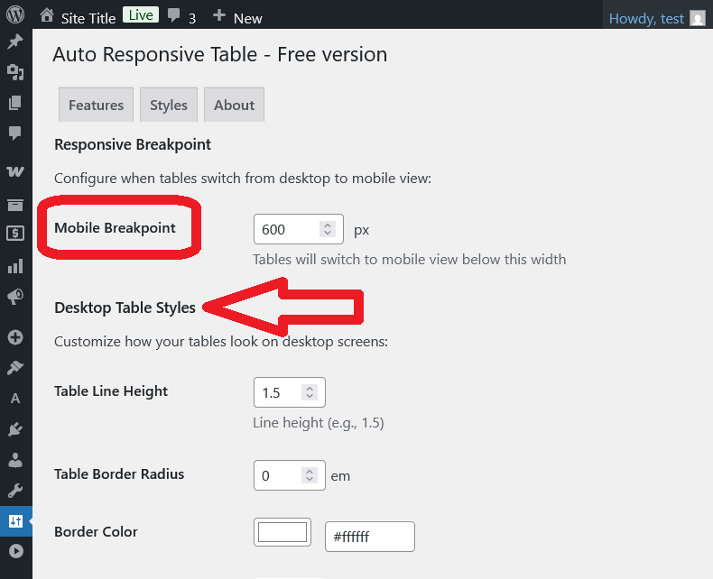
Task: Click the Desktop Table Styles heading
Action: [x=125, y=308]
